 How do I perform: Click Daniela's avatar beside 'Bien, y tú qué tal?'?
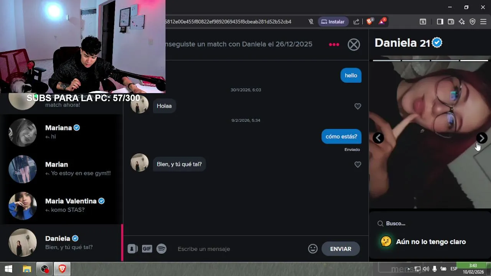[140, 163]
